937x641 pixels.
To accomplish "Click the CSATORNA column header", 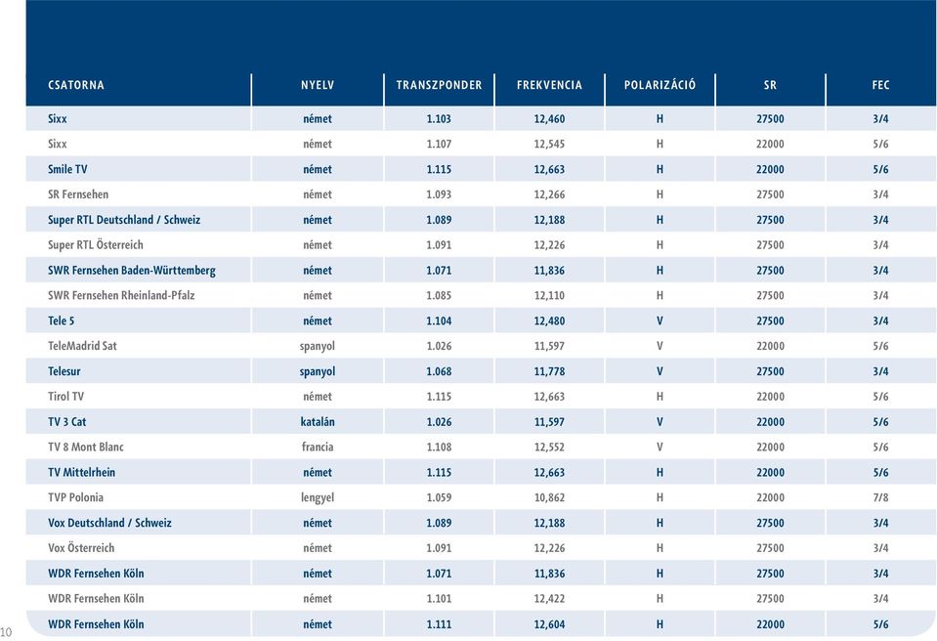I will tap(76, 85).
